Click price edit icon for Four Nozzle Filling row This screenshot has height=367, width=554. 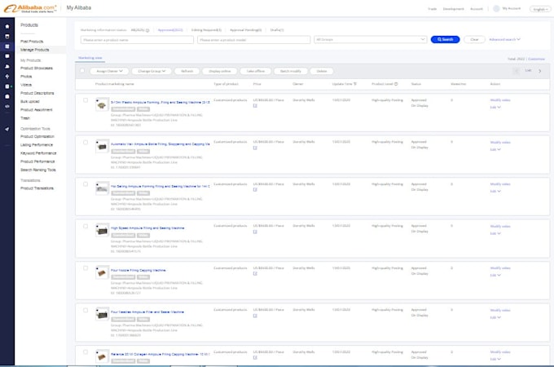pos(255,274)
